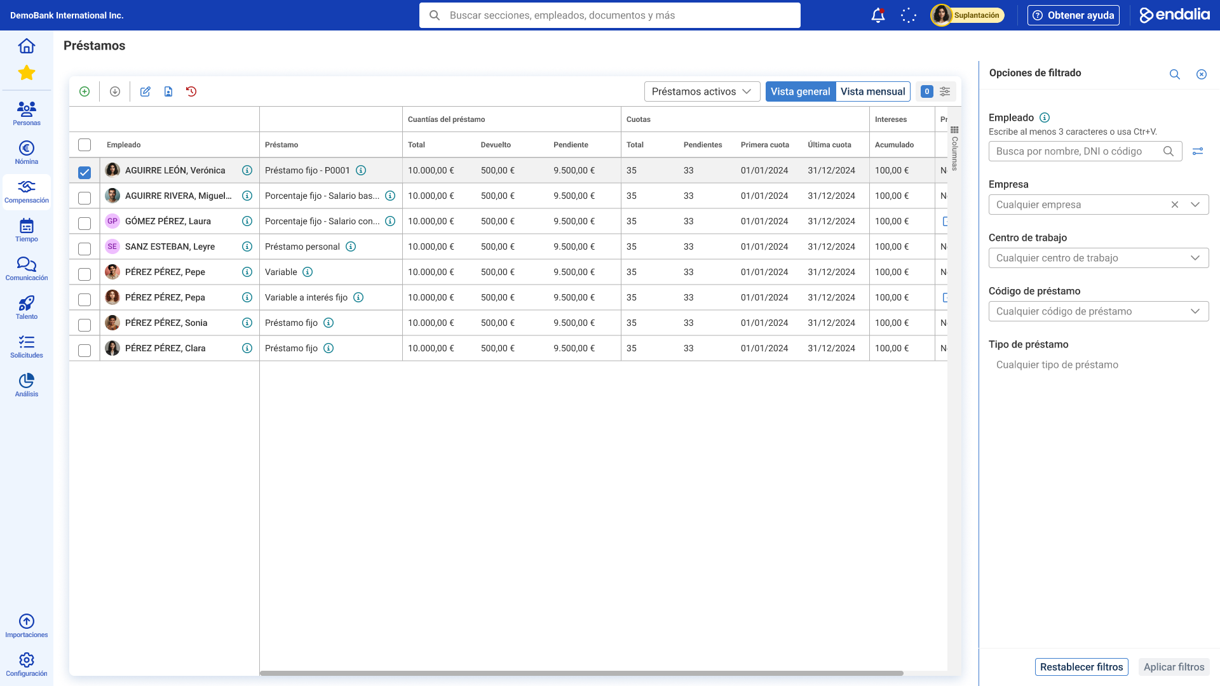Click the edit pencil icon in toolbar

click(146, 91)
